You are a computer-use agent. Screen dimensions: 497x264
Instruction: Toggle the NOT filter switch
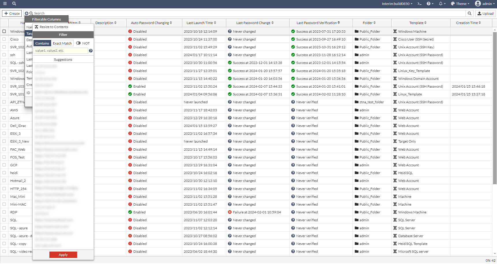pyautogui.click(x=78, y=43)
